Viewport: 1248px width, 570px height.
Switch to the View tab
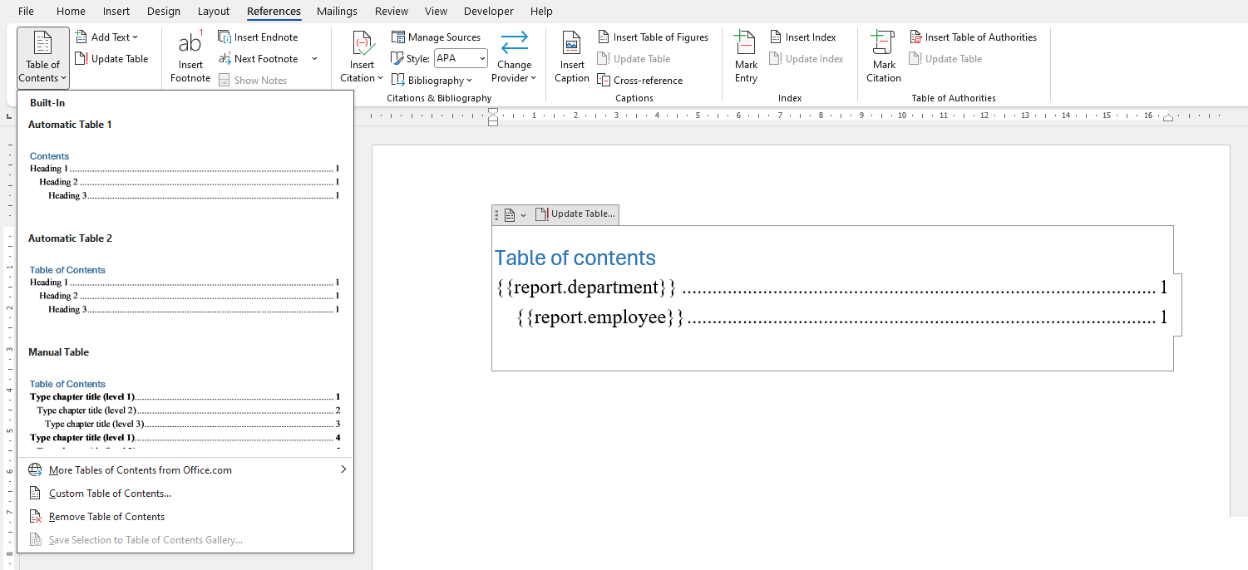(436, 12)
